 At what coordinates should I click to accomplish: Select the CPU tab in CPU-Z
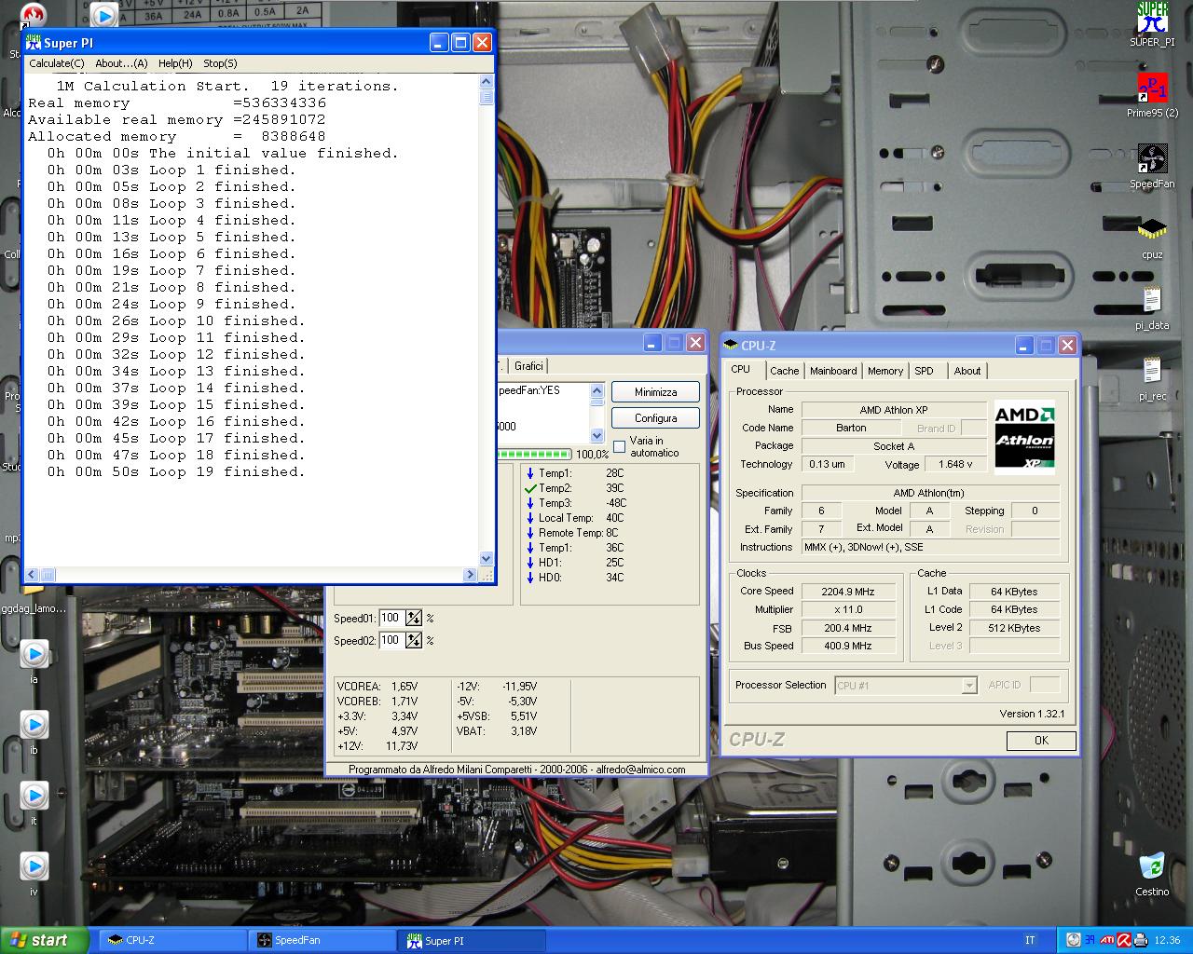(x=741, y=369)
